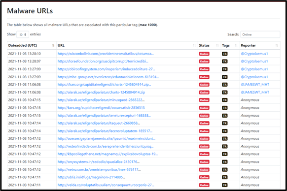The width and height of the screenshot is (287, 191).
Task: Click TR tag in wisconbolivia row
Action: pos(225,54)
